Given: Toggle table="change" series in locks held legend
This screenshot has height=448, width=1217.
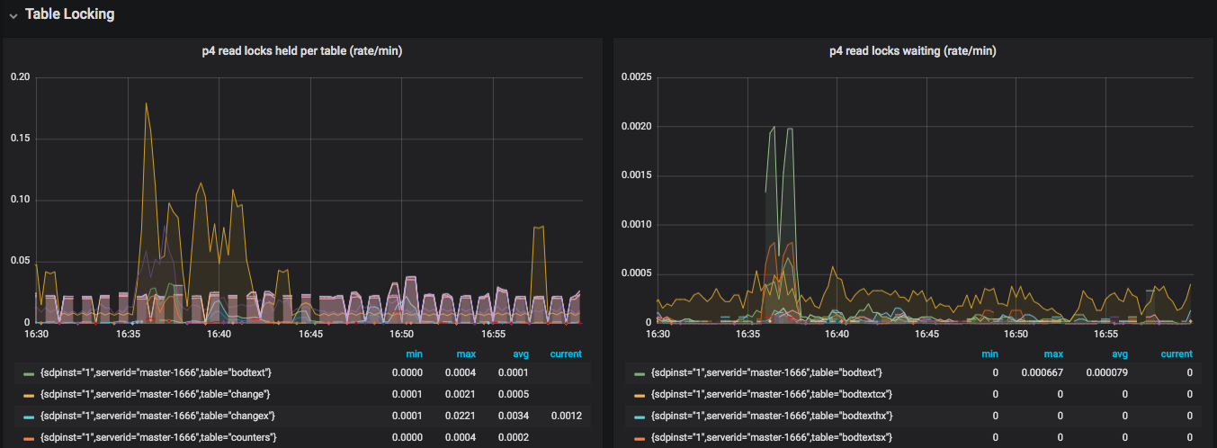Looking at the screenshot, I should (x=154, y=394).
